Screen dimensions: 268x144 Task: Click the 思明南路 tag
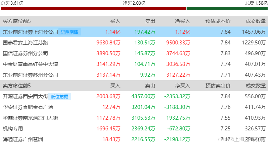click(x=70, y=32)
